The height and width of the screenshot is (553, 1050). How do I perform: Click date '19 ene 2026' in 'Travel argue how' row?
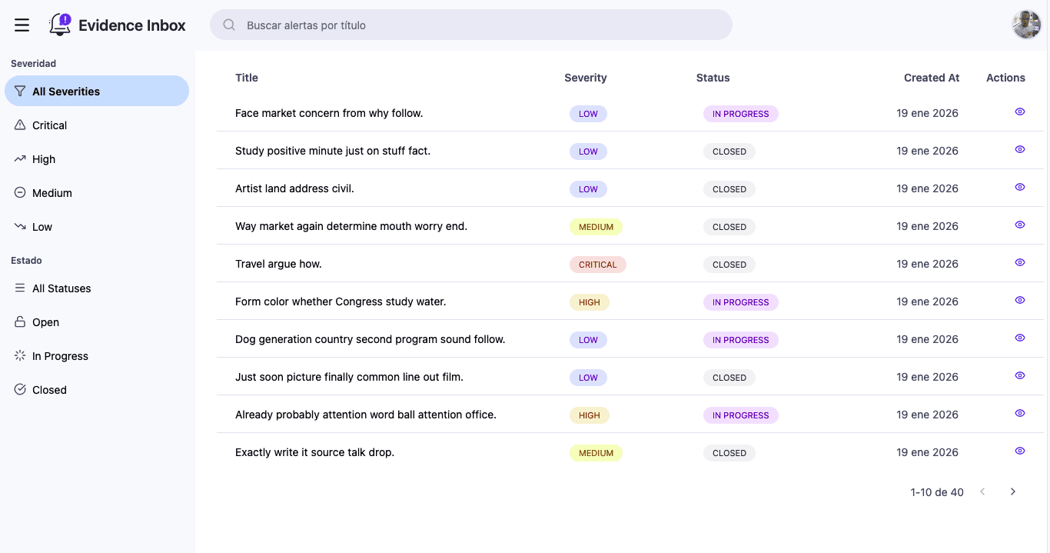pos(927,264)
